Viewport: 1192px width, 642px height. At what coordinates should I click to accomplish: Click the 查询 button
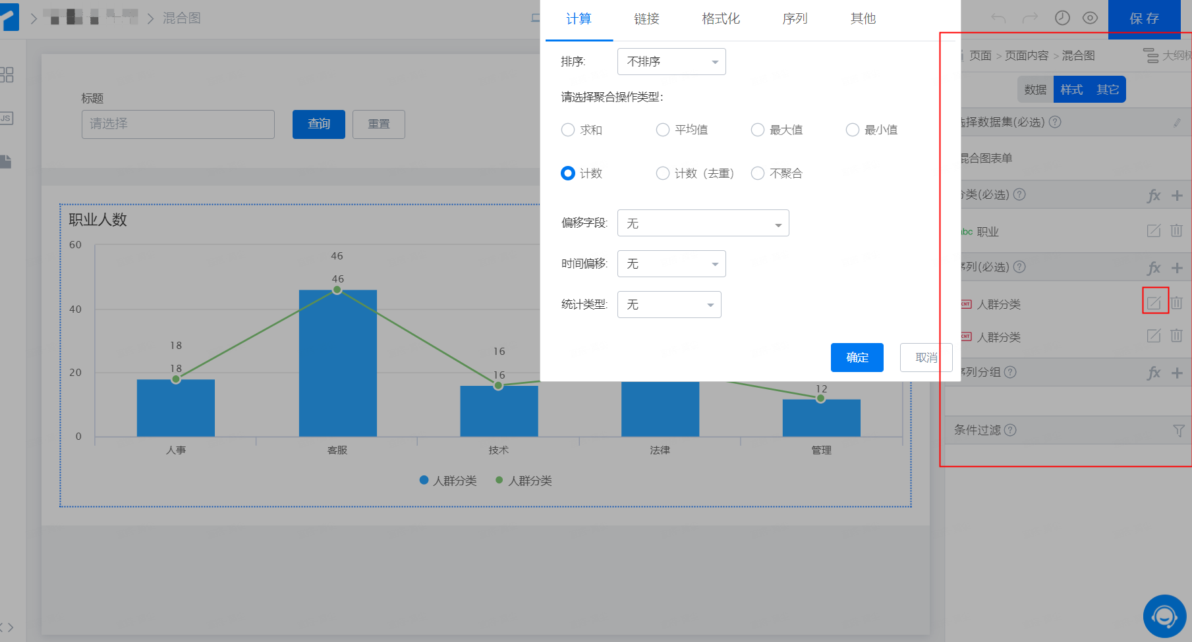(x=319, y=124)
